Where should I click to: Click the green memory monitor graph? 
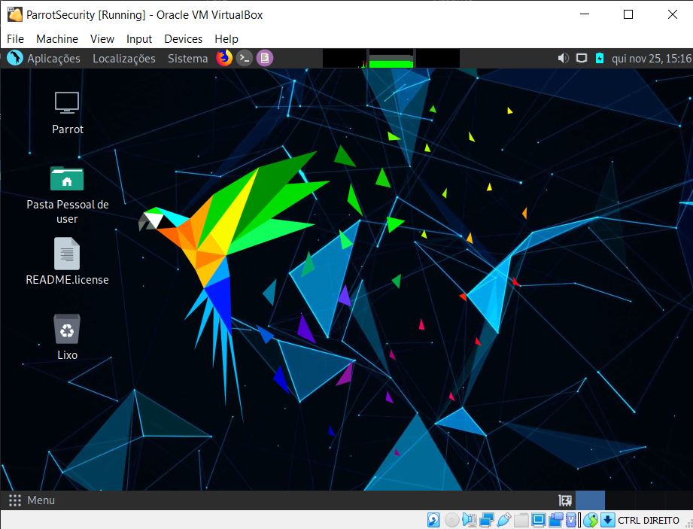point(391,59)
